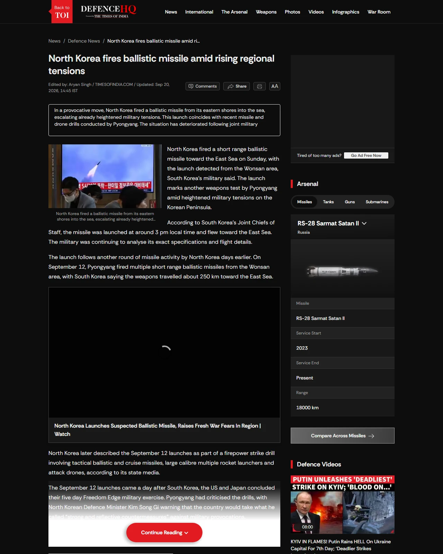This screenshot has width=443, height=554.
Task: Open Videos section
Action: 316,12
